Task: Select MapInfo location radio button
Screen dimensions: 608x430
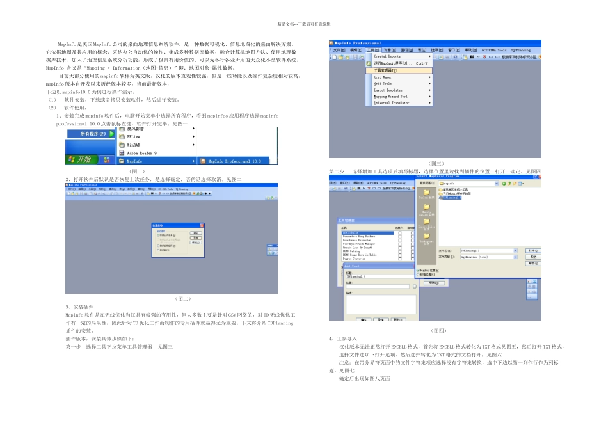Action: [x=418, y=270]
